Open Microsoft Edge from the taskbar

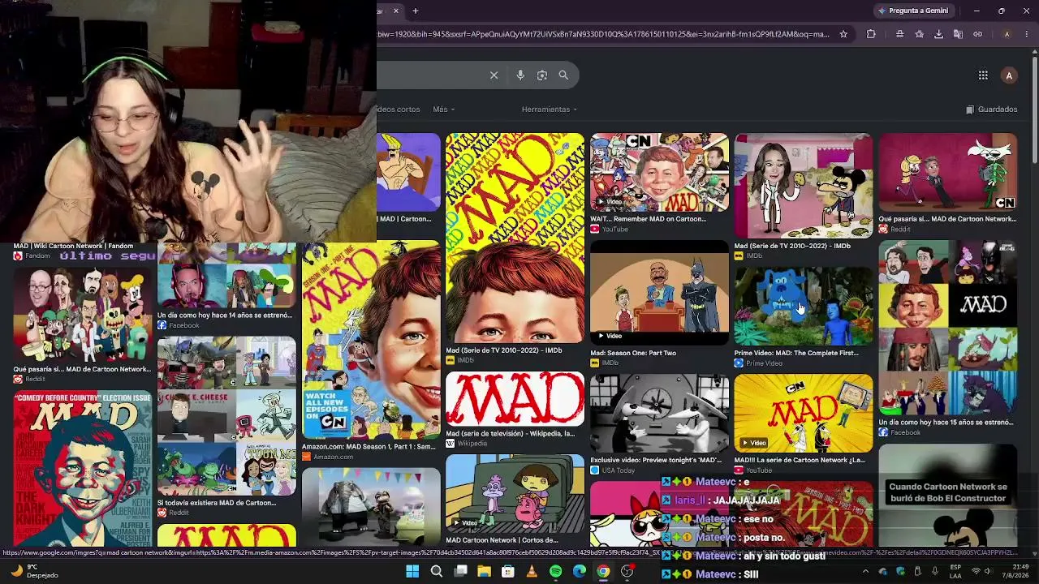pos(580,572)
